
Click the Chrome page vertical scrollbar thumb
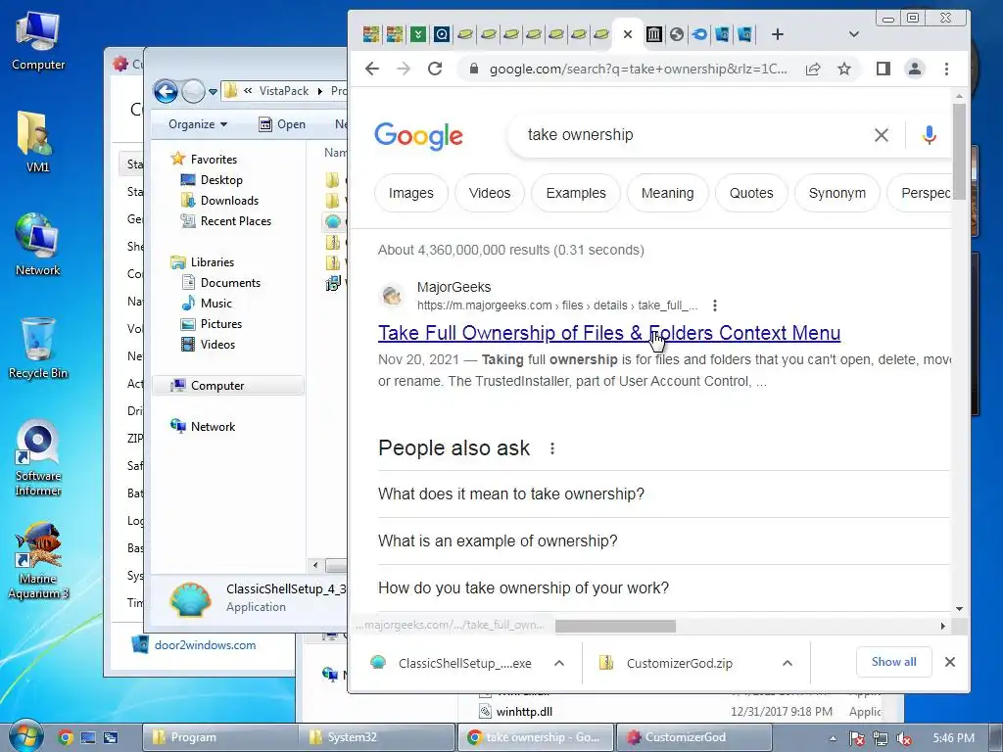click(x=959, y=151)
